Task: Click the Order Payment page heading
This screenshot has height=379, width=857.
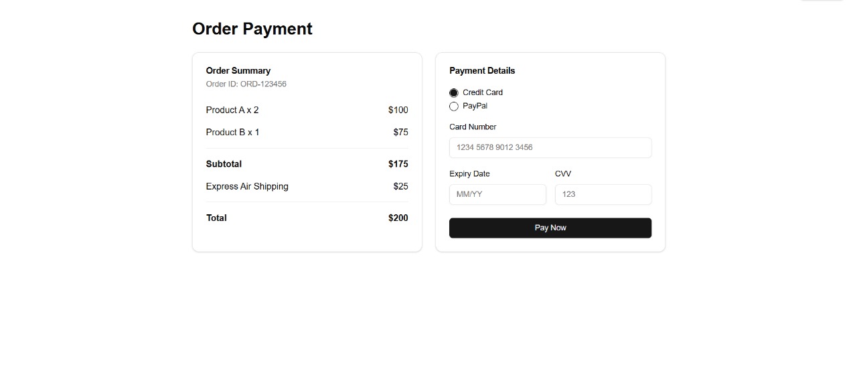Action: pyautogui.click(x=252, y=29)
